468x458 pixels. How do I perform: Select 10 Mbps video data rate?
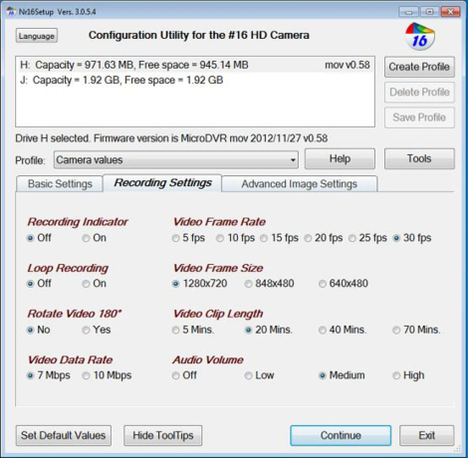coord(86,375)
